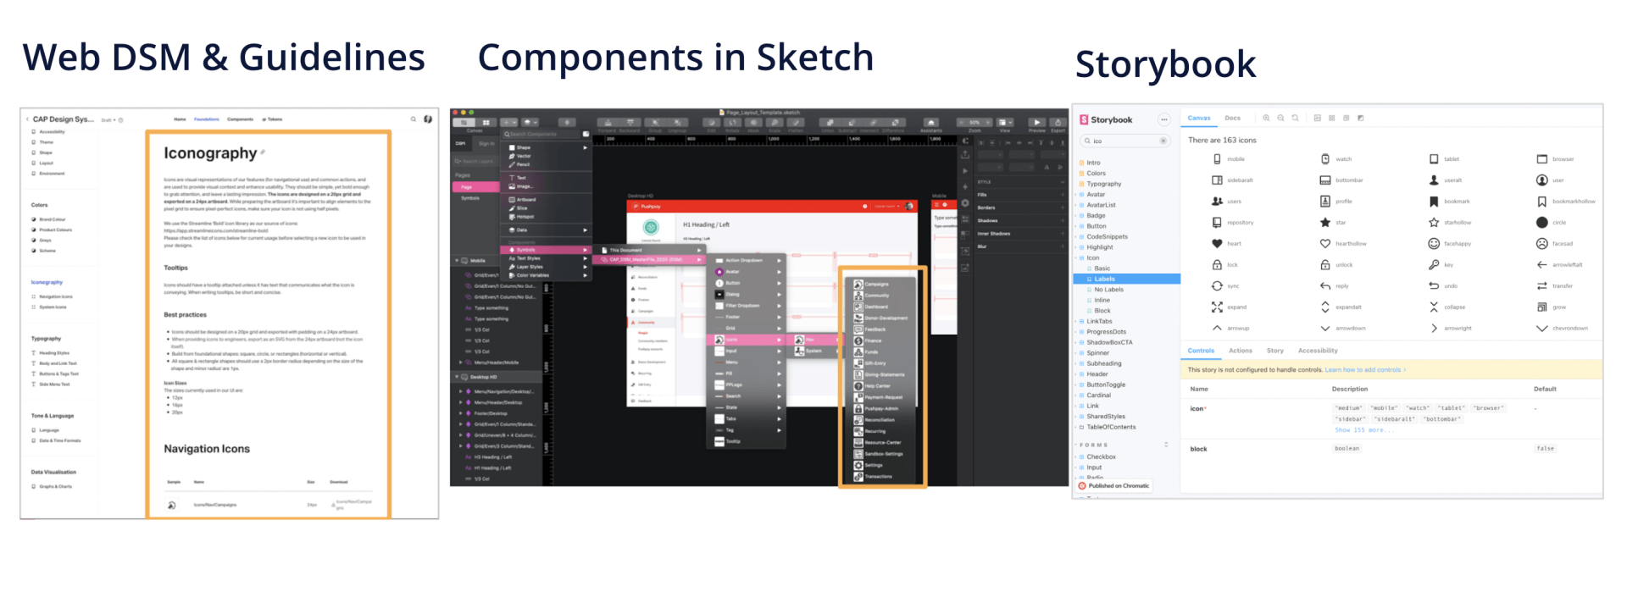Open the Symbols submenu in Sketch
The image size is (1627, 592).
click(x=547, y=250)
